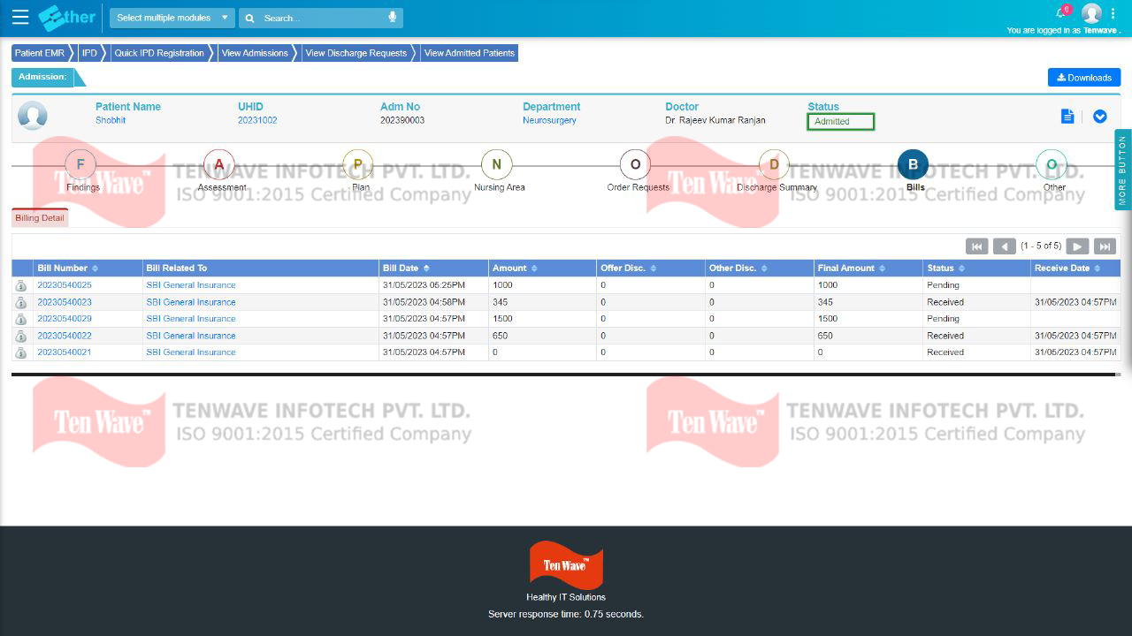
Task: Click the microphone icon in the search bar
Action: [x=392, y=18]
